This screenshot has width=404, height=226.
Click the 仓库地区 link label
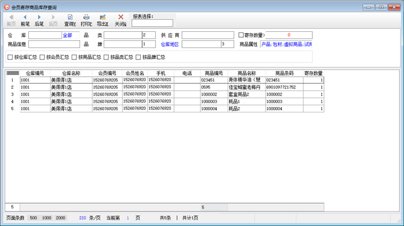170,44
